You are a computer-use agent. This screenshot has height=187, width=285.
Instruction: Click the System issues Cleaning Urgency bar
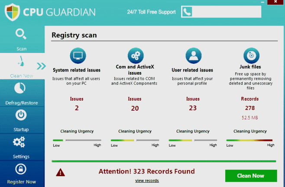[x=77, y=140]
